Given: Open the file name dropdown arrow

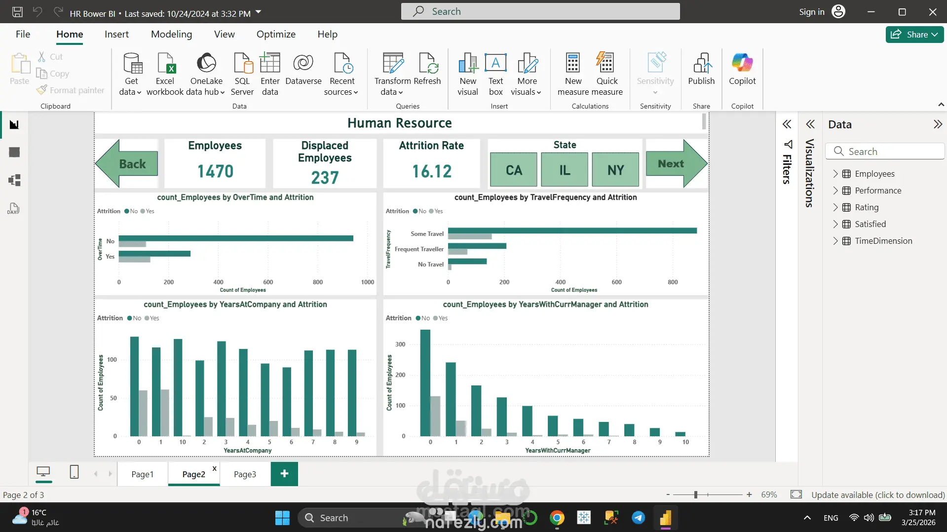Looking at the screenshot, I should tap(259, 12).
